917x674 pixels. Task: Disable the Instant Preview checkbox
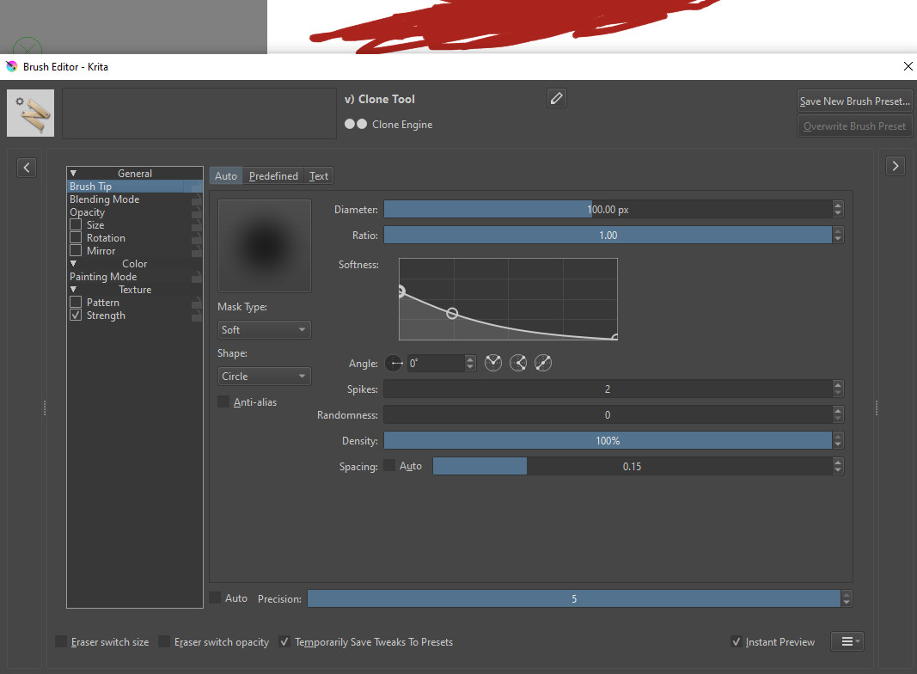[x=736, y=642]
